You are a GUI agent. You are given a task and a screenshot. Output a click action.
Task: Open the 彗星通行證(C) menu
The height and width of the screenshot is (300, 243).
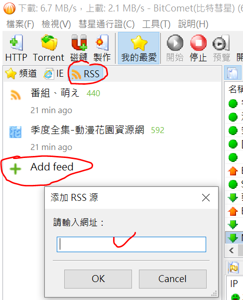(107, 24)
